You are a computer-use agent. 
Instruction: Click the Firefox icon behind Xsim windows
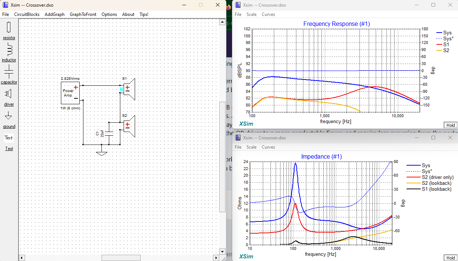tap(229, 7)
